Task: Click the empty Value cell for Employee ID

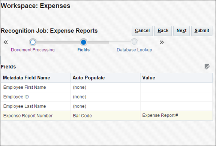Action: [x=177, y=97]
